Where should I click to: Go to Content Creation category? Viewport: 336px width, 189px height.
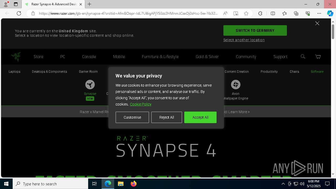point(237,72)
